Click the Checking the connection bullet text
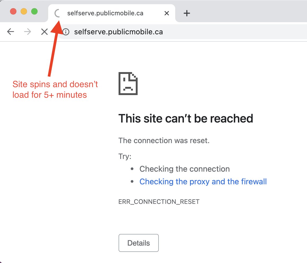Viewport: 307px width, 263px height. tap(184, 169)
